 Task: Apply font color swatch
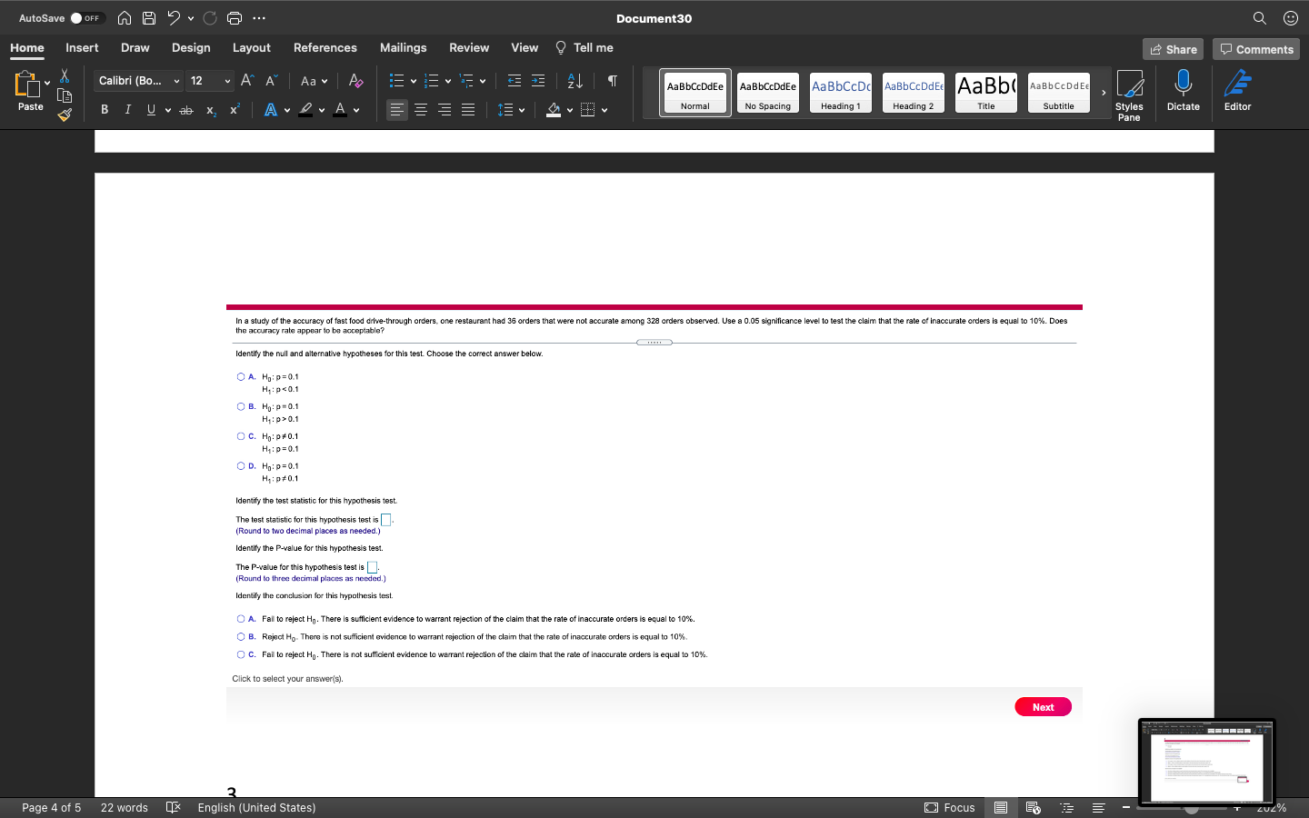[340, 110]
